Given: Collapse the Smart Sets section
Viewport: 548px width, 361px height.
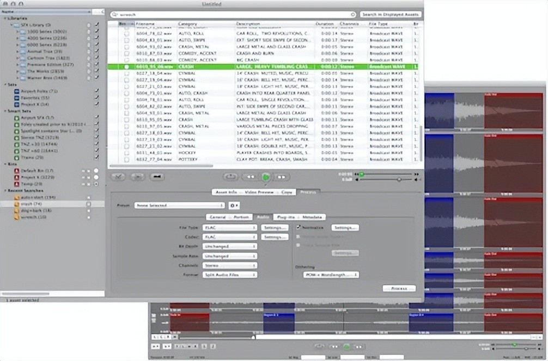Looking at the screenshot, I should (x=5, y=111).
